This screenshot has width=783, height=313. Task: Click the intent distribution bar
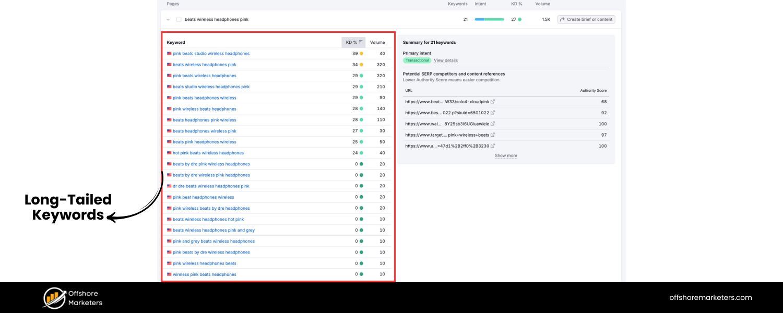coord(489,19)
